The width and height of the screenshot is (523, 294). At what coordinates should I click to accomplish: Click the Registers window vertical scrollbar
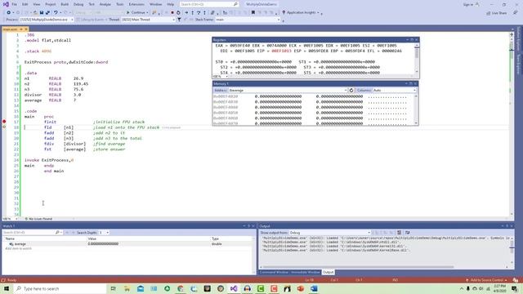click(417, 59)
